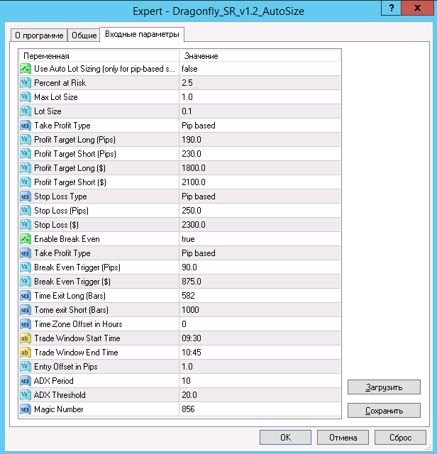The width and height of the screenshot is (437, 454).
Task: Click the icon beside Profit Target Short (Pips)
Action: click(26, 154)
